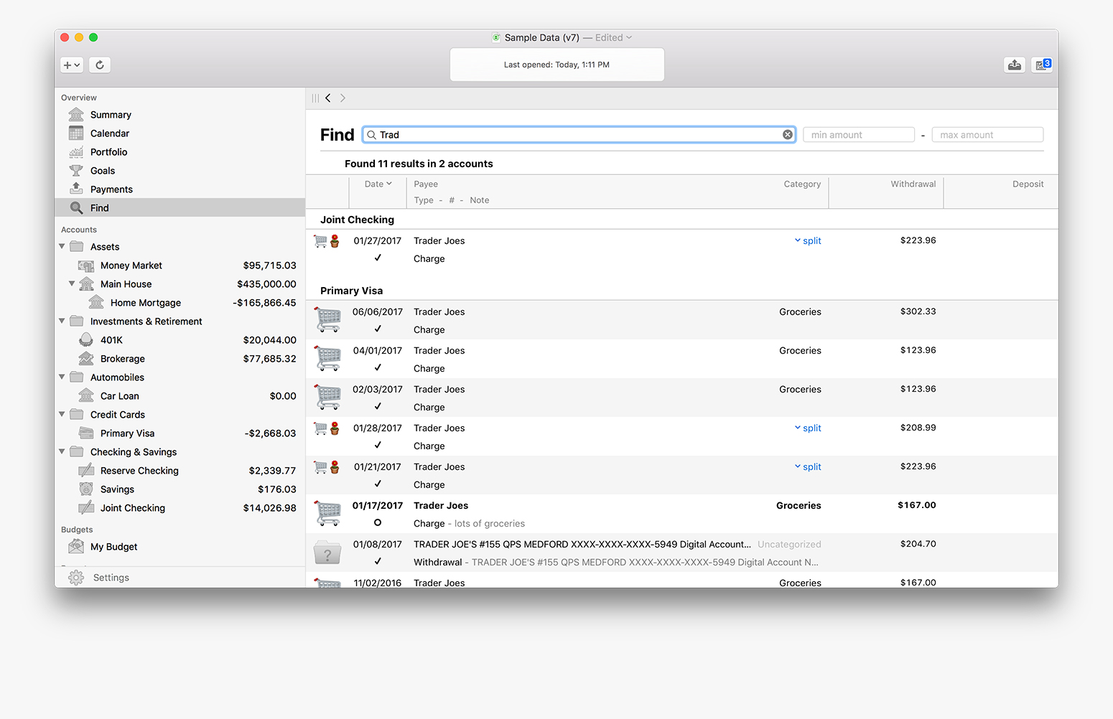1113x719 pixels.
Task: Open the document title Edited dropdown
Action: [614, 37]
